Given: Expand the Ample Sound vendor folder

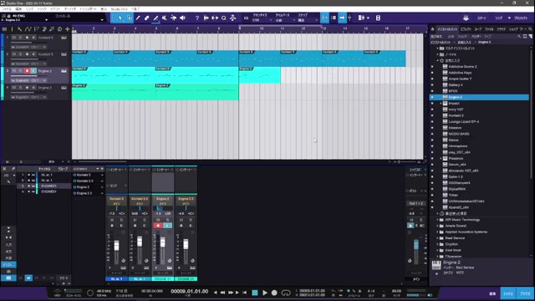Looking at the screenshot, I should 438,226.
